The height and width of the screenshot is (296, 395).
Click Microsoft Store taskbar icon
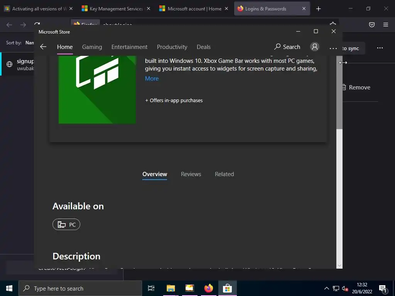(x=227, y=288)
